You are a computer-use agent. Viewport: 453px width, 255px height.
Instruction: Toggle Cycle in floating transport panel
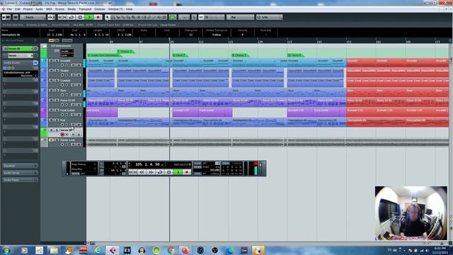(160, 172)
